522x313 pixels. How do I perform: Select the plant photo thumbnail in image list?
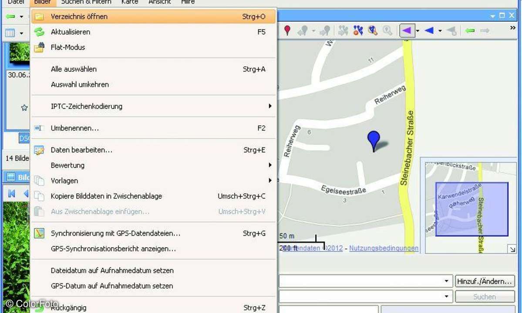[19, 53]
